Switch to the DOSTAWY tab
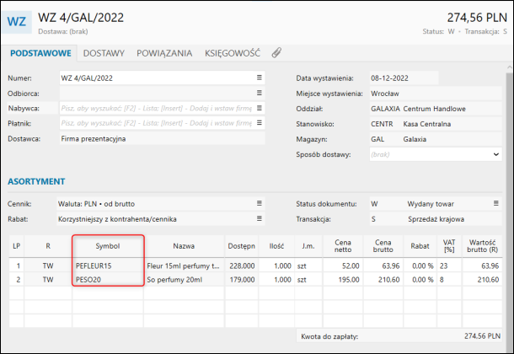The image size is (514, 354). (x=104, y=53)
